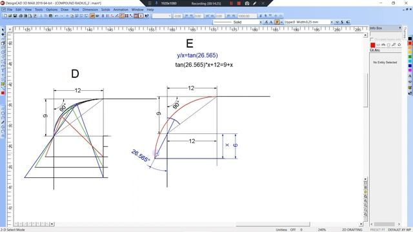
Task: Toggle the highlighted snap button left of the grid icon
Action: pos(122,15)
